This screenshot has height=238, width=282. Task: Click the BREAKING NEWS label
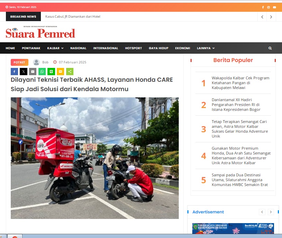pos(23,17)
